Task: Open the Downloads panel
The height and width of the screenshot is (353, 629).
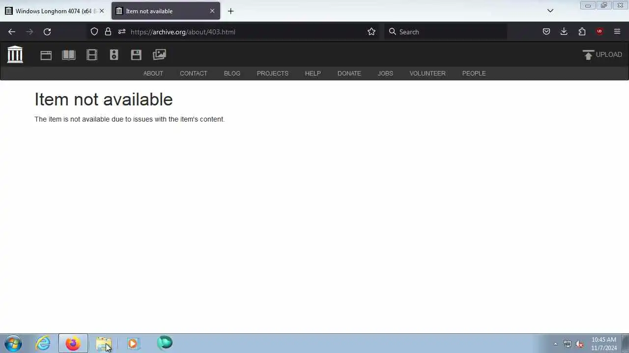Action: (564, 32)
